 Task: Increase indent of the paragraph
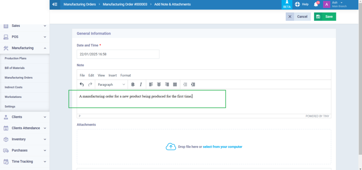pyautogui.click(x=193, y=84)
